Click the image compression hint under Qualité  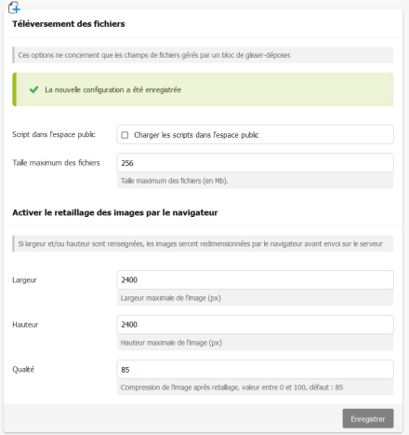tap(231, 387)
